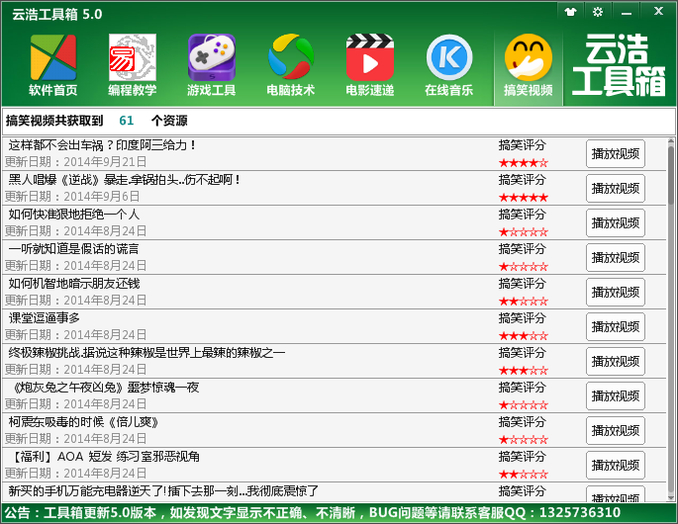Viewport: 678px width, 524px height.
Task: Click the 云浩工具箱 logo
Action: coord(619,65)
